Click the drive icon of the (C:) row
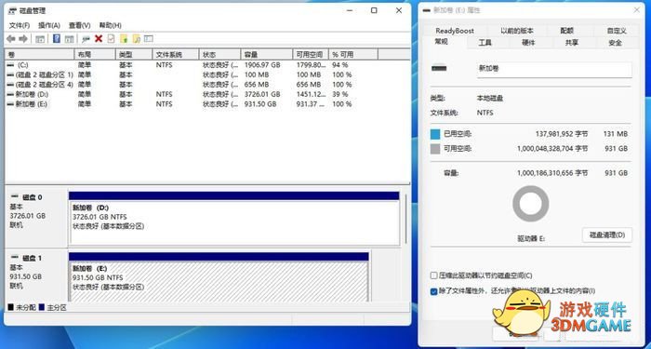 10,65
